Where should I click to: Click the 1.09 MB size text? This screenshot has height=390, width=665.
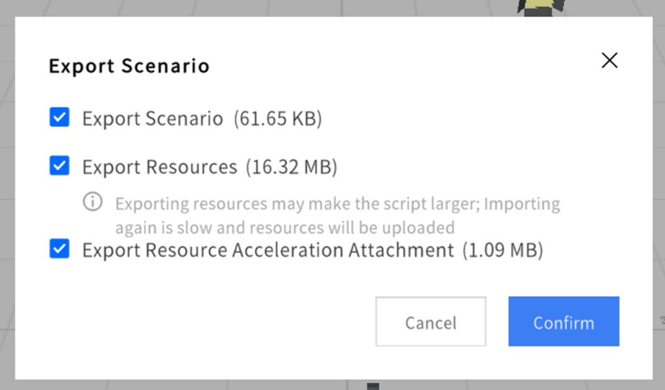(502, 250)
